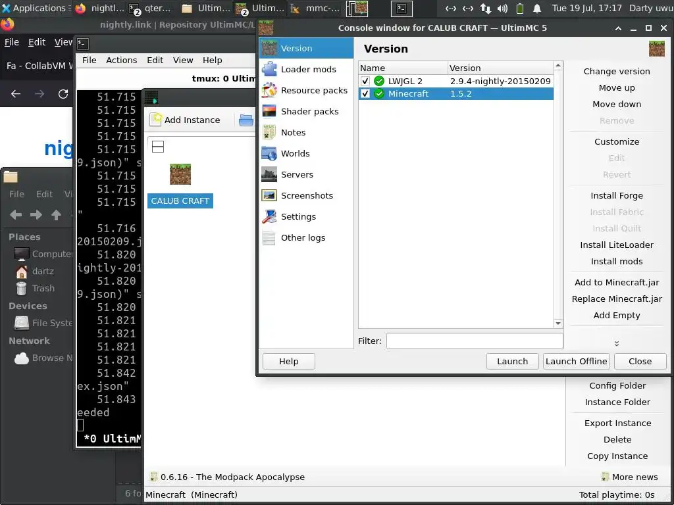The image size is (674, 505).
Task: Click Instance Folder in UltimMC main window
Action: click(x=617, y=402)
